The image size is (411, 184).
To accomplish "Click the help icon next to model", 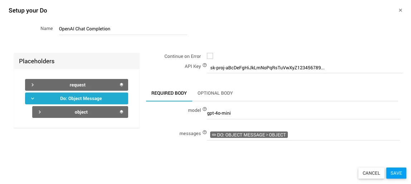I will pyautogui.click(x=205, y=109).
